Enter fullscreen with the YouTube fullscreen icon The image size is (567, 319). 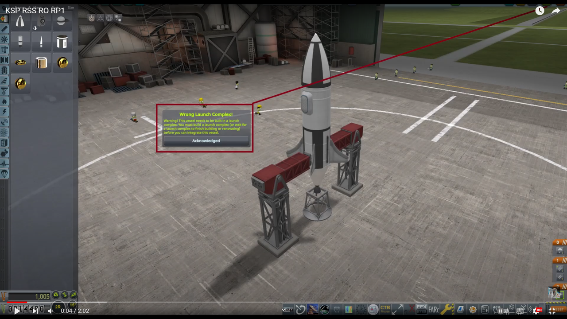tap(553, 311)
